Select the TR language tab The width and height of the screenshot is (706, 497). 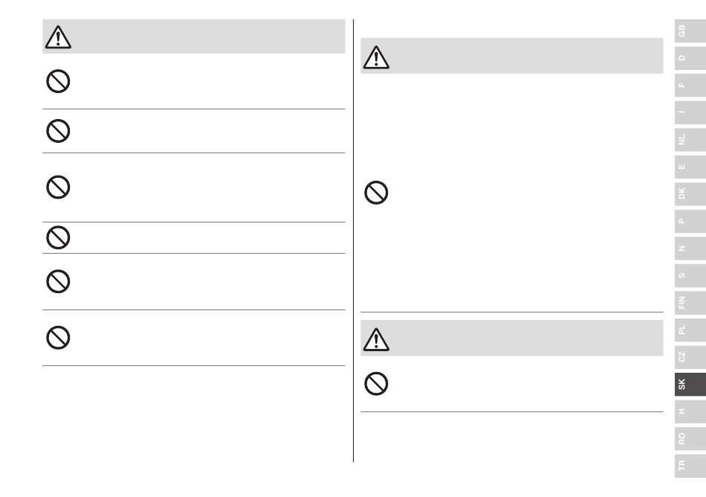(690, 466)
